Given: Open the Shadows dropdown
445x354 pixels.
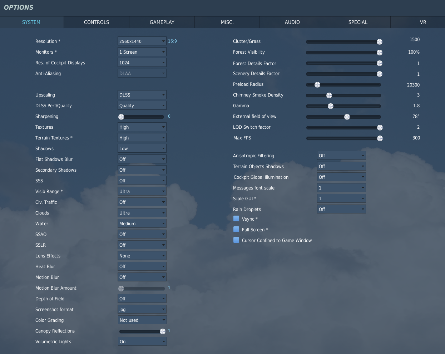Looking at the screenshot, I should (x=142, y=148).
